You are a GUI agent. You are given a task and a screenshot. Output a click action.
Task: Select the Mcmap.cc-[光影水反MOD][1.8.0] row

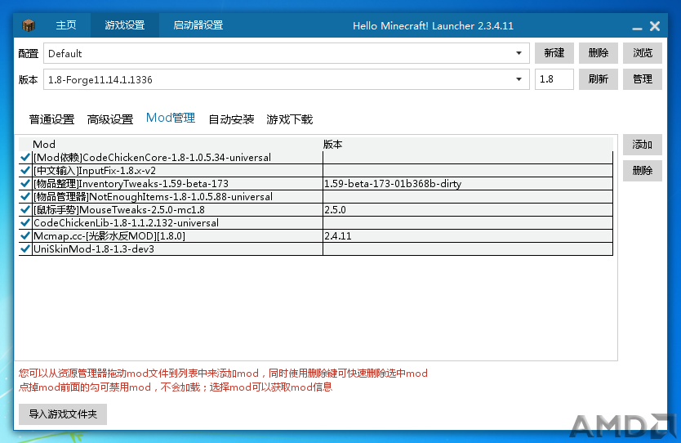coord(316,235)
